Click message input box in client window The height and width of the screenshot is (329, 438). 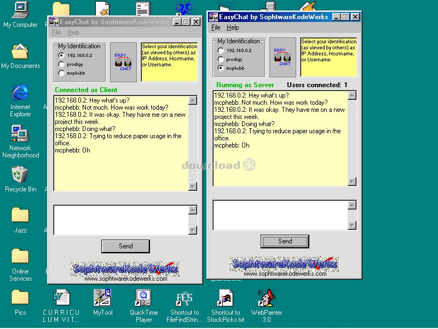coord(121,220)
